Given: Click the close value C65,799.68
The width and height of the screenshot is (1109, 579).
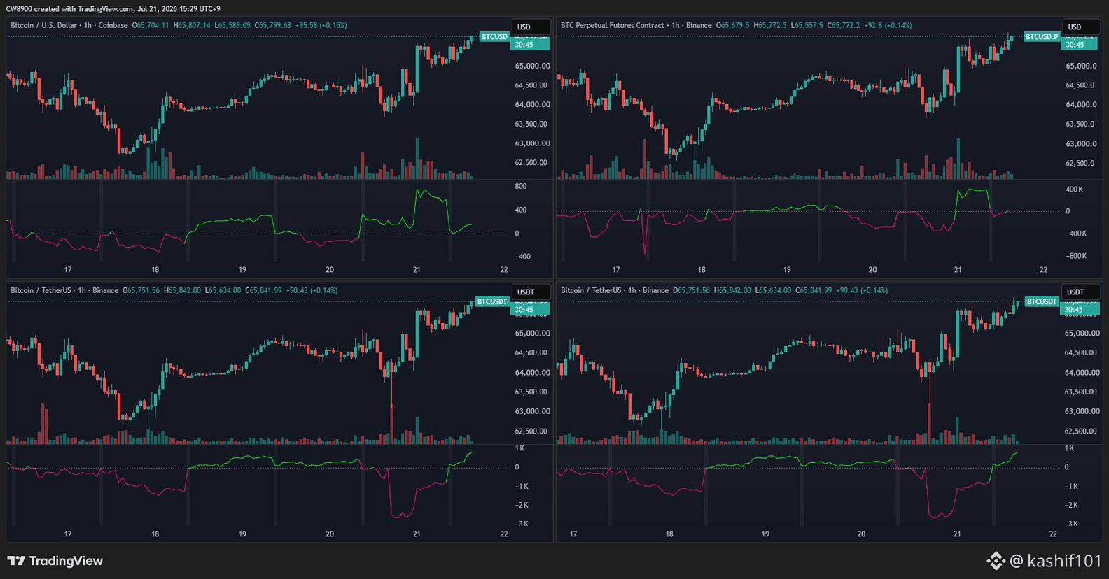Looking at the screenshot, I should (273, 25).
